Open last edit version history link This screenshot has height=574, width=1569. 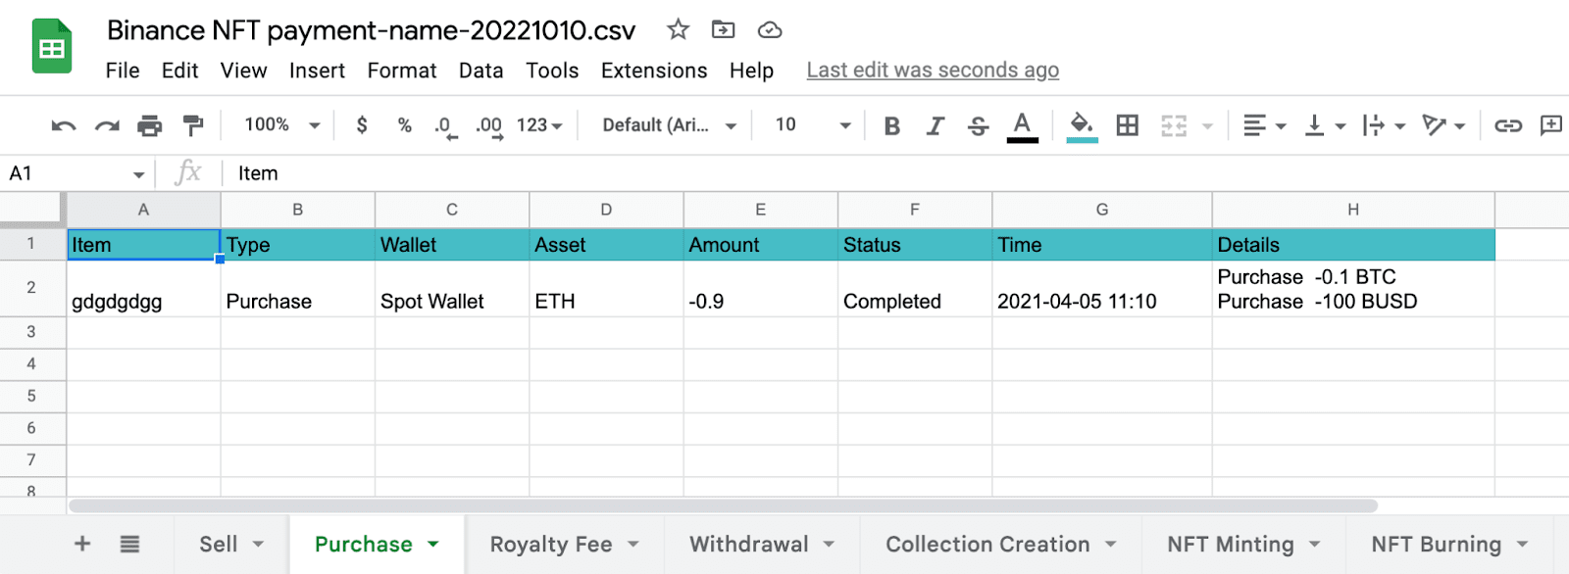(x=933, y=71)
